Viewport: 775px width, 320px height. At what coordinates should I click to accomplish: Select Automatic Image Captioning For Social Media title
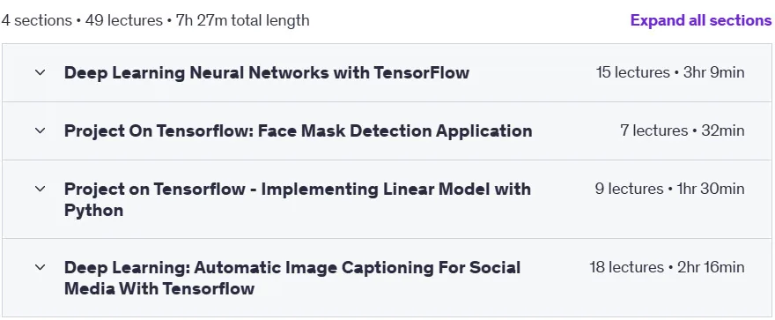pyautogui.click(x=292, y=278)
